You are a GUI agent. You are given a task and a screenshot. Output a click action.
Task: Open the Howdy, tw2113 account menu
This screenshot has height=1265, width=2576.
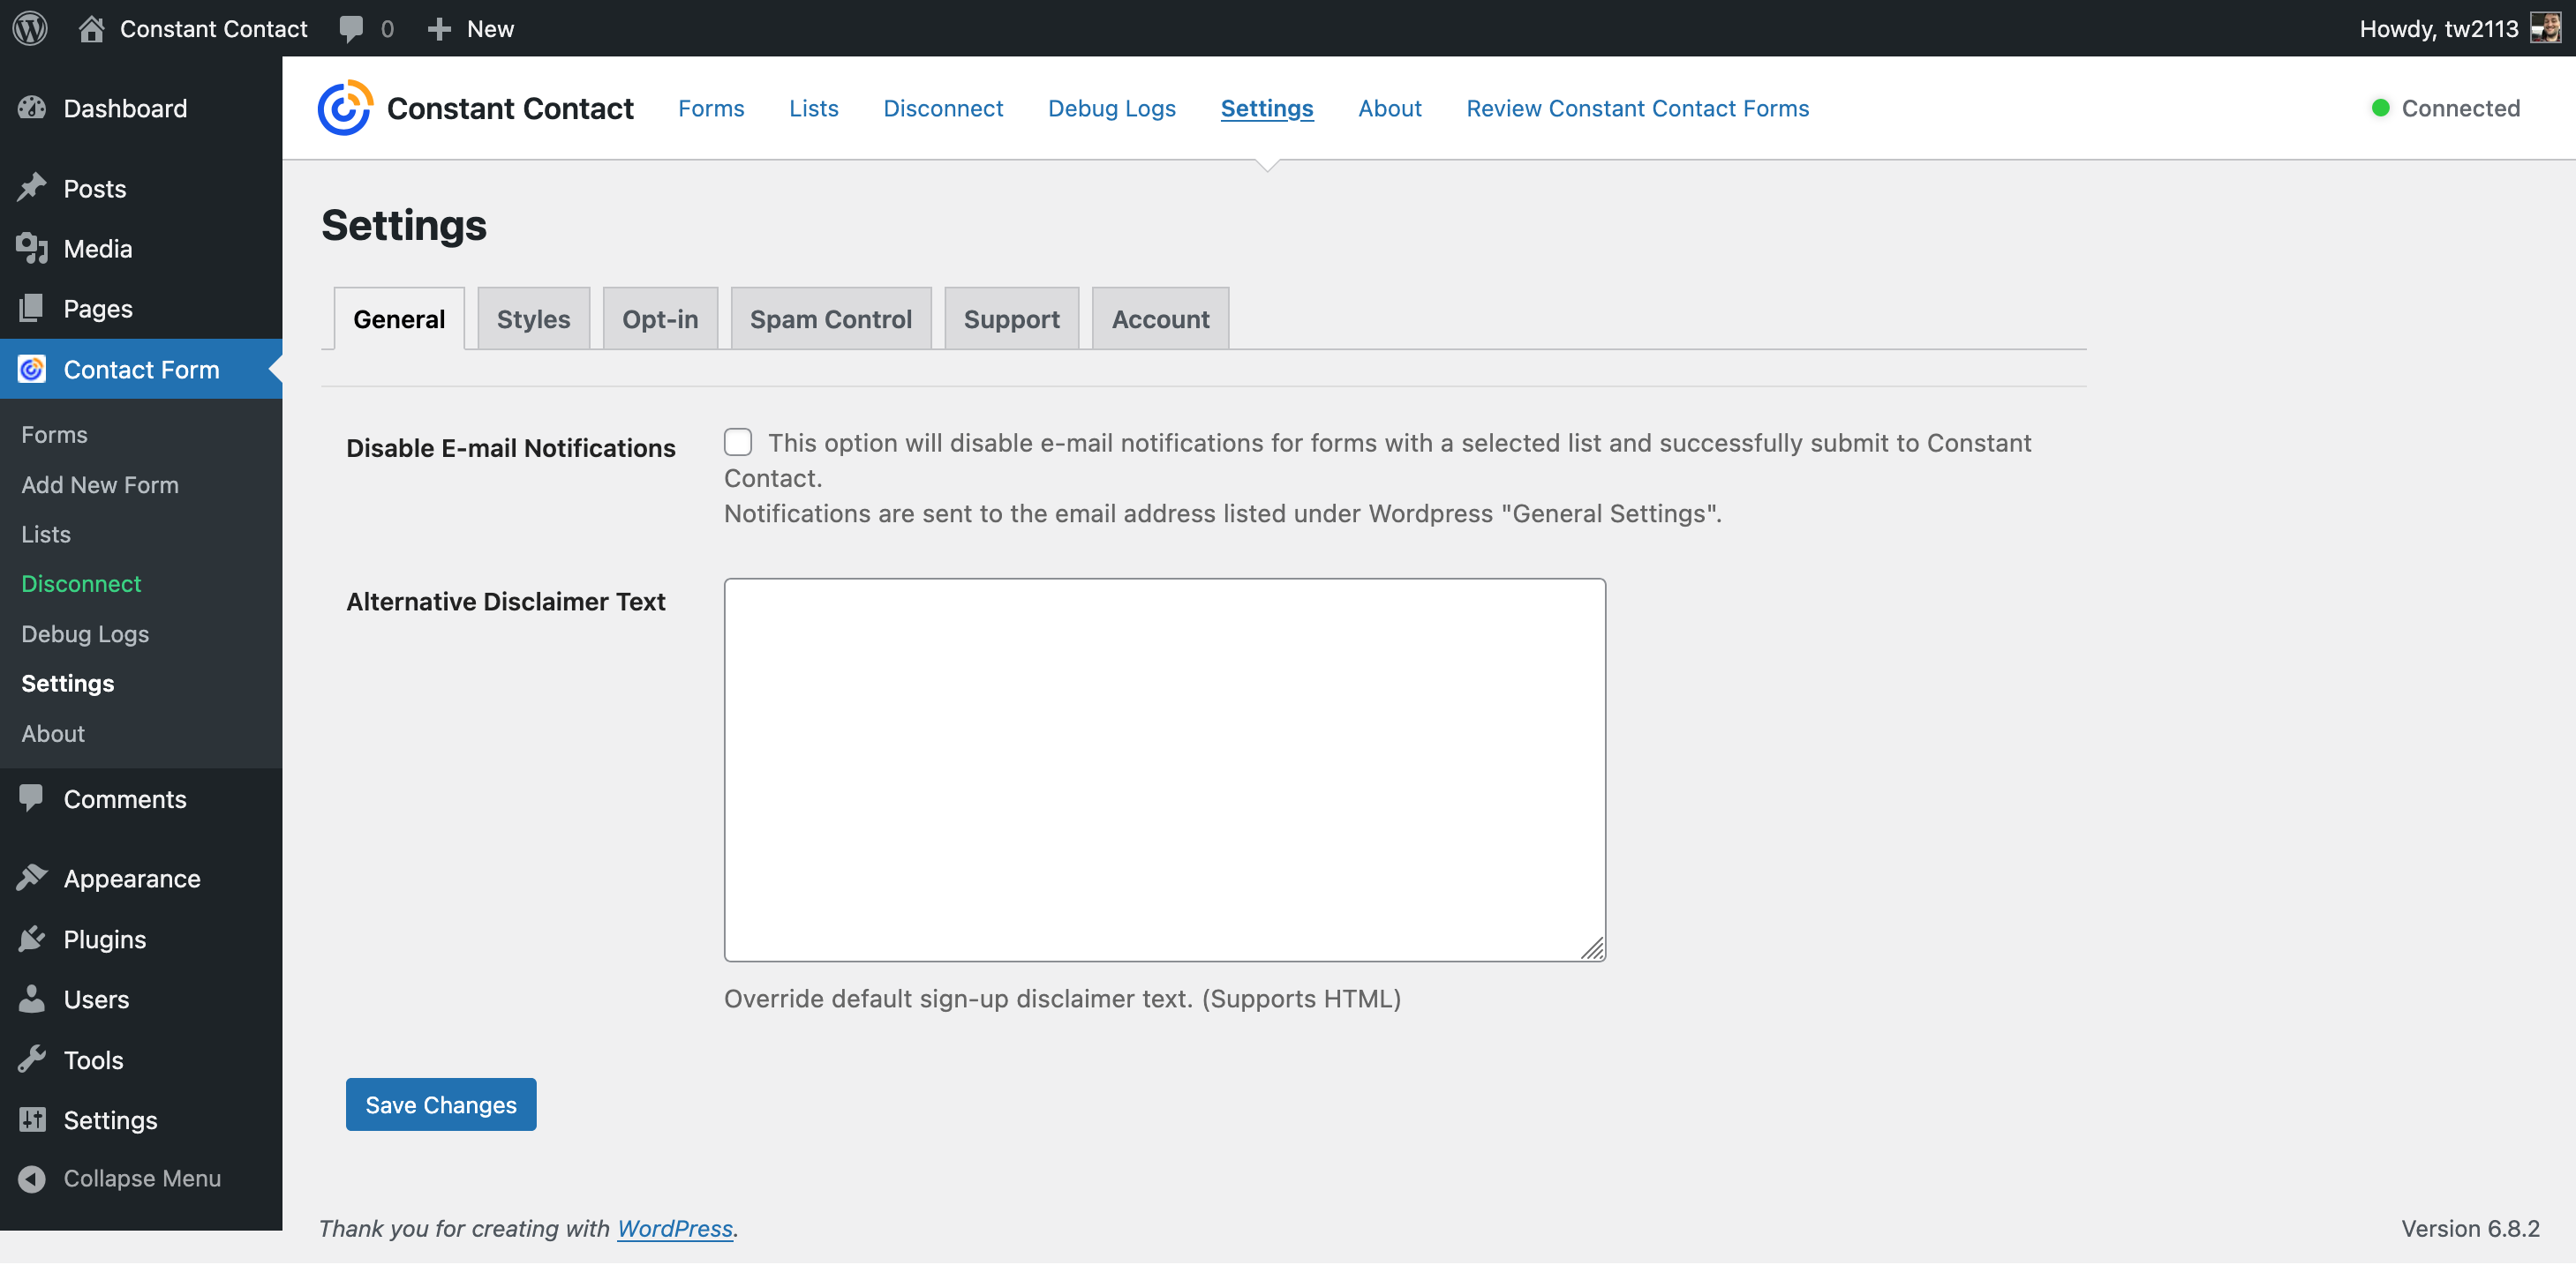pos(2438,28)
